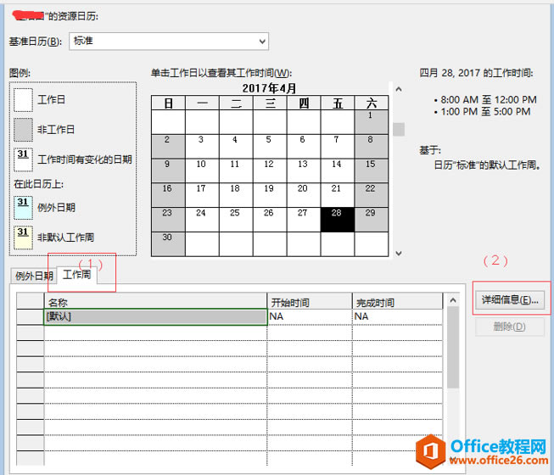The image size is (554, 475).
Task: Click the greyed-out 删除(D) button
Action: [x=510, y=327]
